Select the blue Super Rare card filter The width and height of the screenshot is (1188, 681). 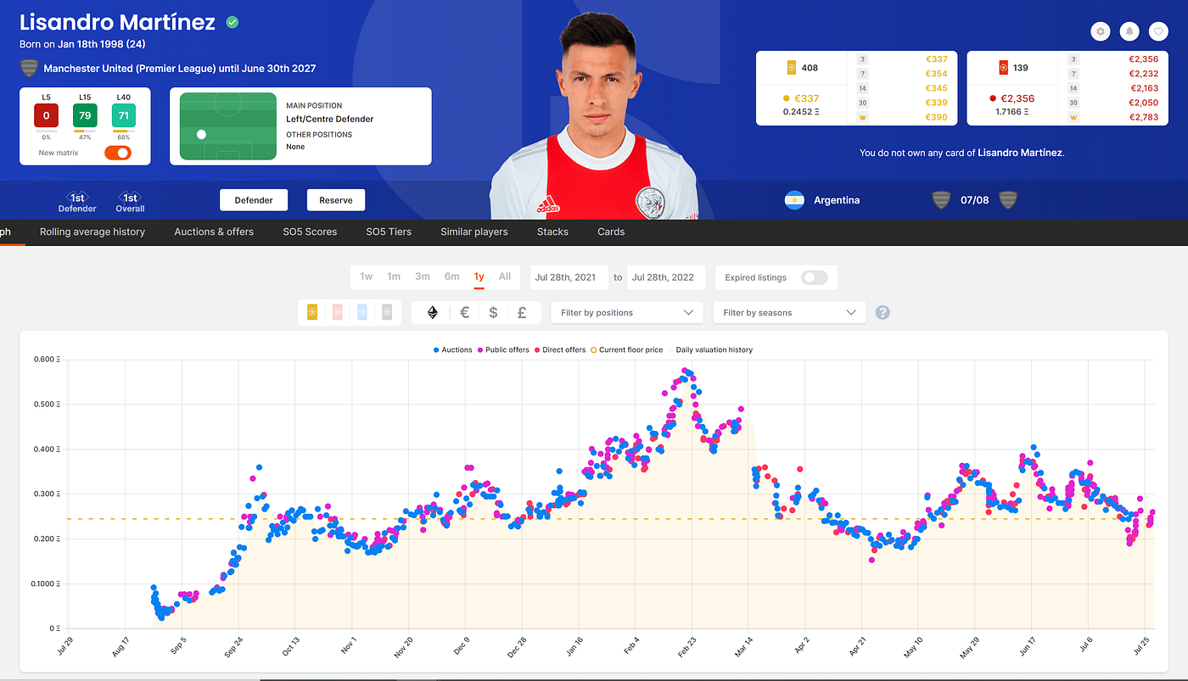(362, 312)
